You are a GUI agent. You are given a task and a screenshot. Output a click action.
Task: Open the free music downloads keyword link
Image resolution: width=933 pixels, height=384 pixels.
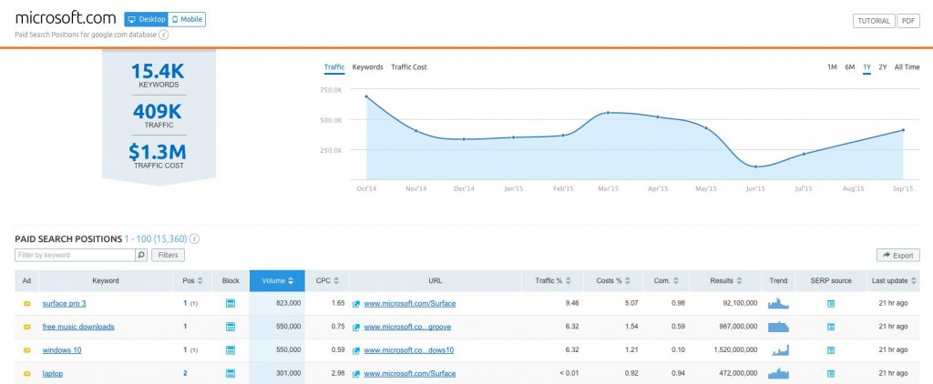[x=78, y=327]
